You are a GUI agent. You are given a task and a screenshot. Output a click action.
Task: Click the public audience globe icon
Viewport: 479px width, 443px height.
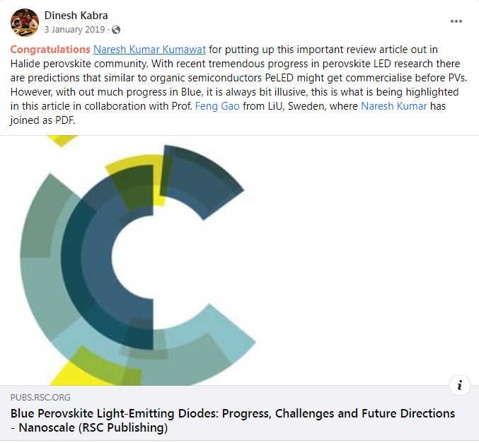click(x=116, y=30)
